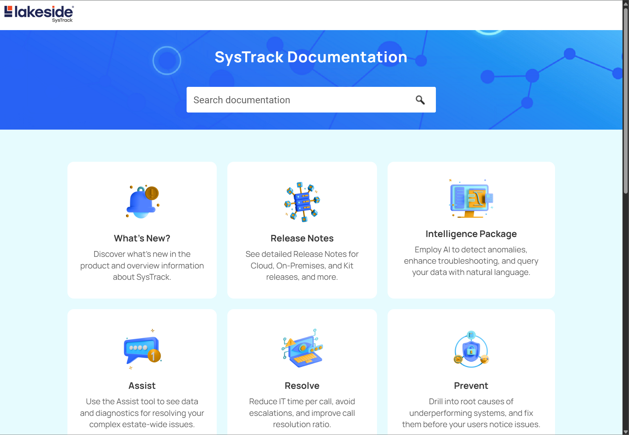The image size is (629, 435).
Task: Click "Use the Assist tool to see data" text
Action: tap(142, 401)
